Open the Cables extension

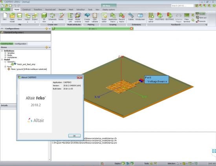pyautogui.click(x=131, y=17)
